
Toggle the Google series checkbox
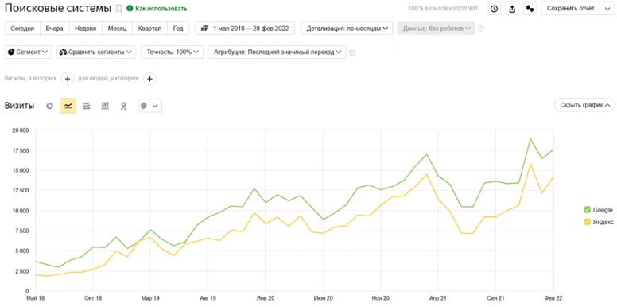587,210
